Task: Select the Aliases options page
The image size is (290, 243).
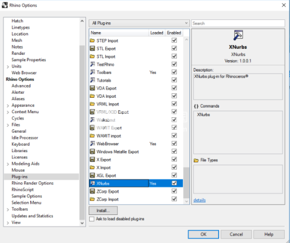Action: click(x=18, y=99)
